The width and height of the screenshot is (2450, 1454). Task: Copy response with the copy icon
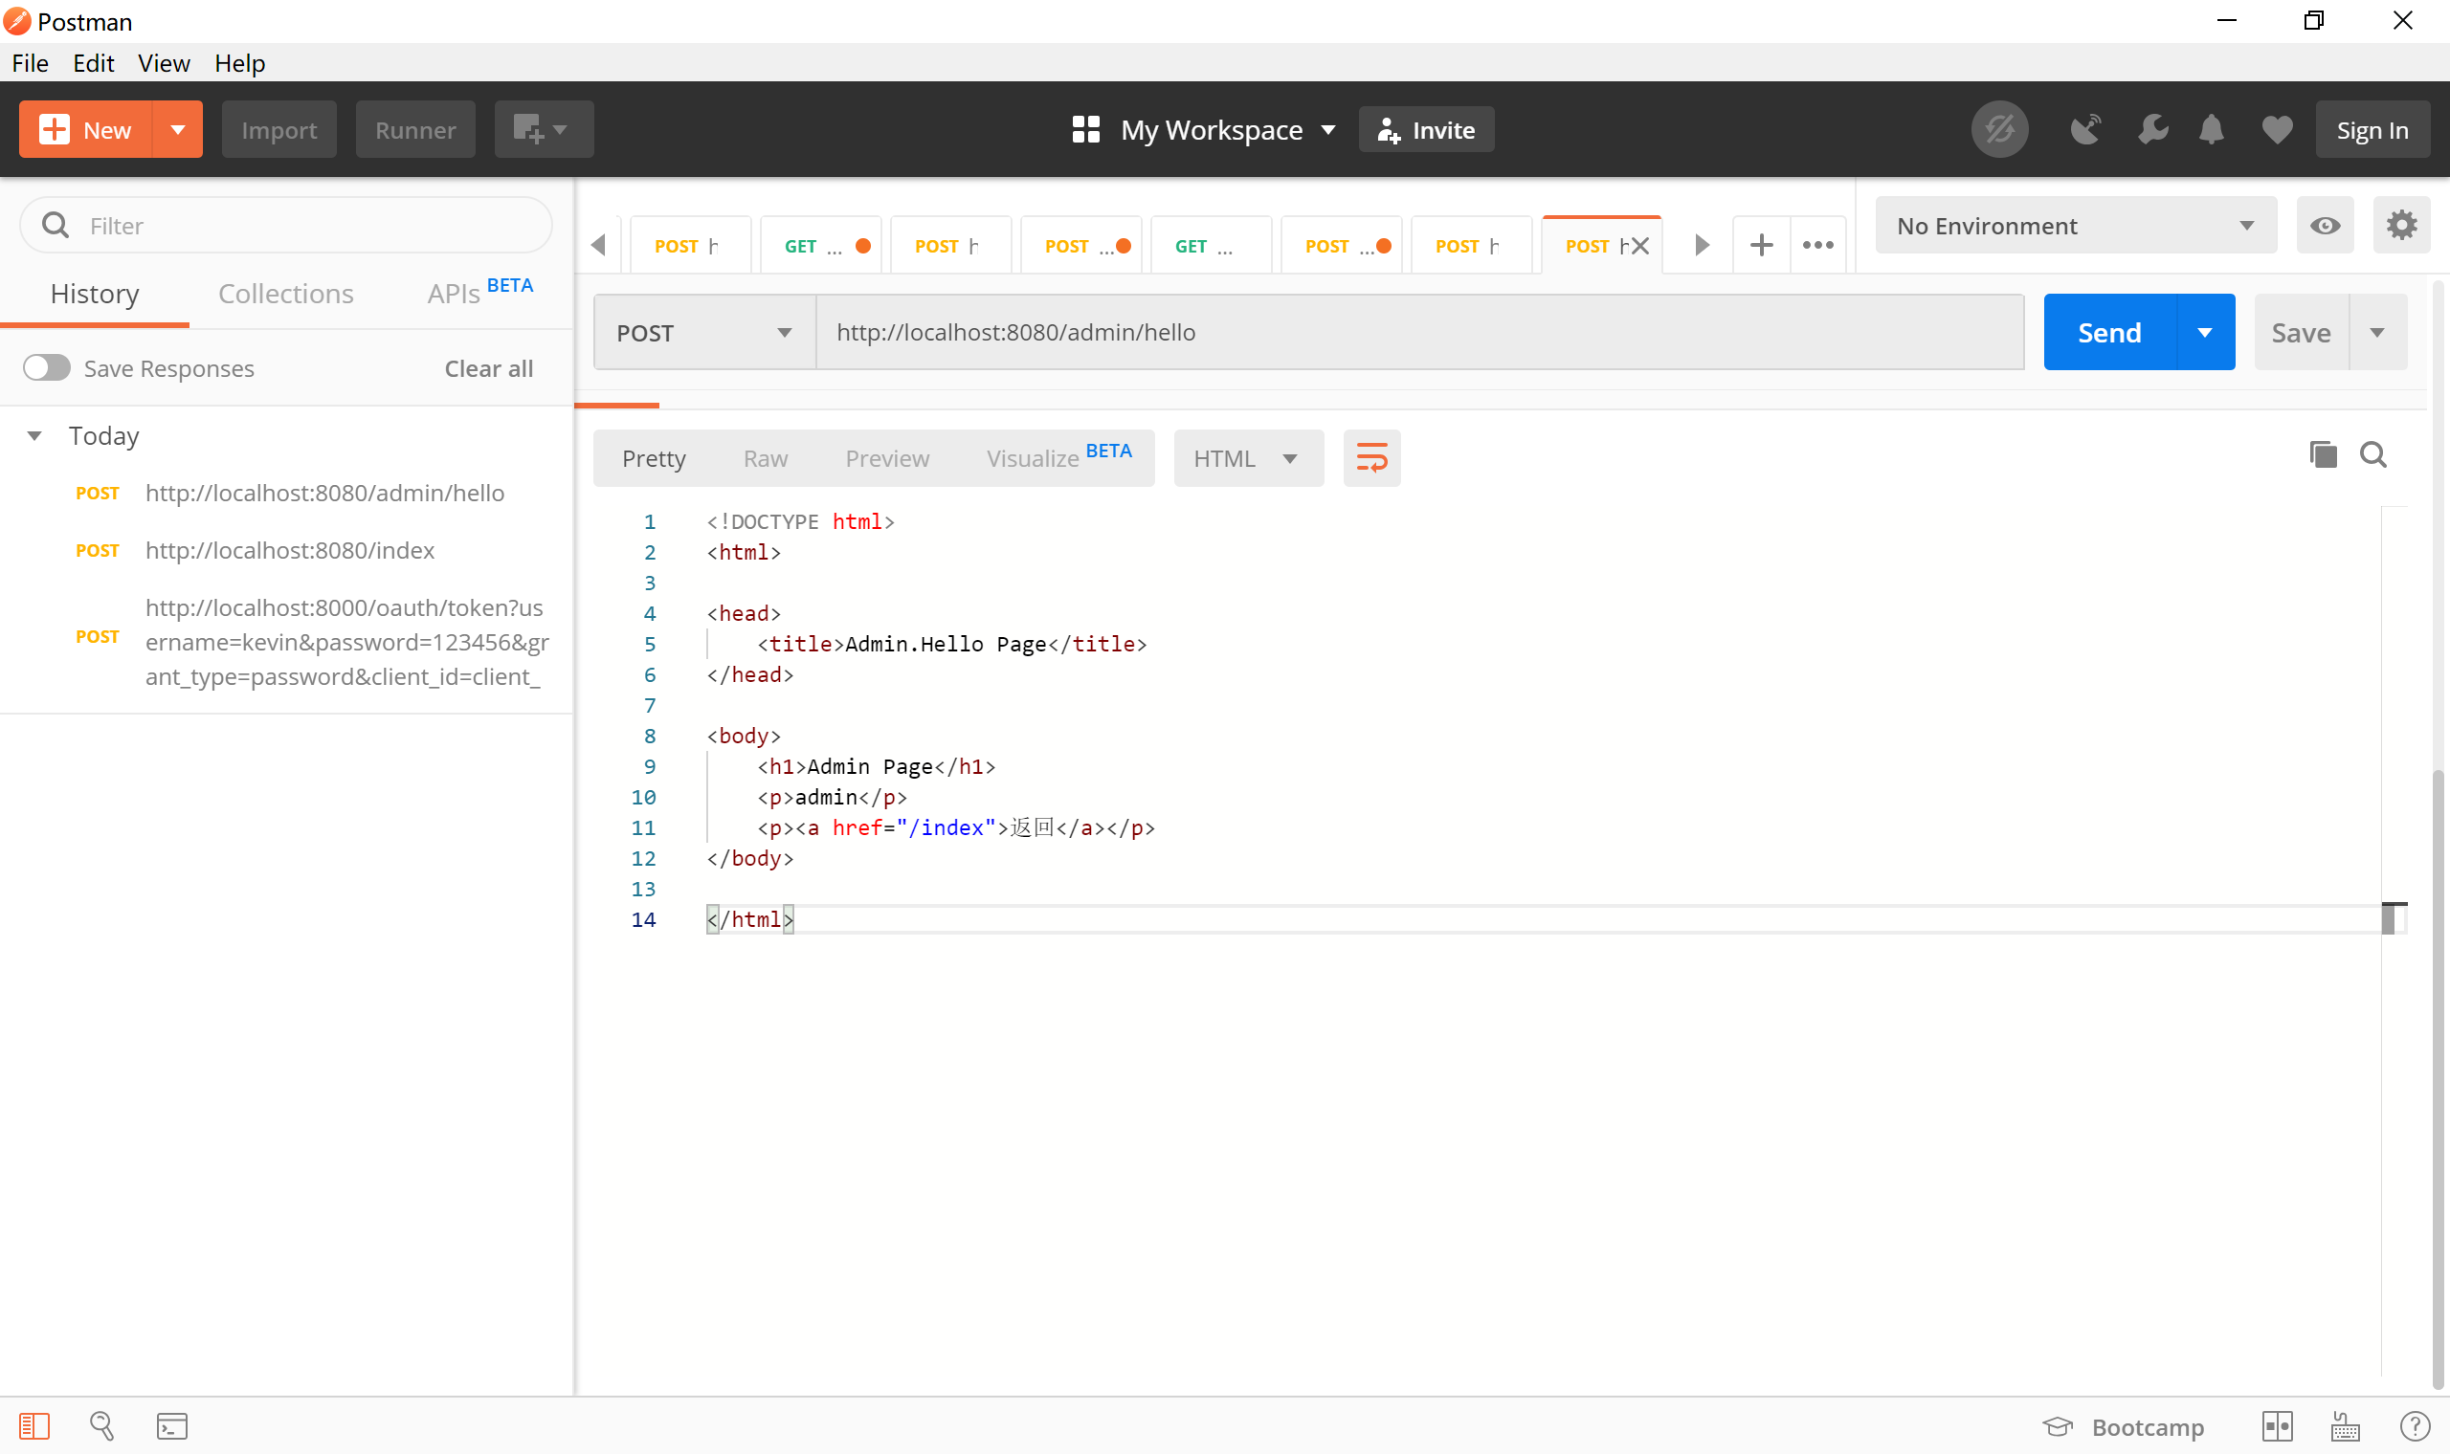[x=2323, y=454]
